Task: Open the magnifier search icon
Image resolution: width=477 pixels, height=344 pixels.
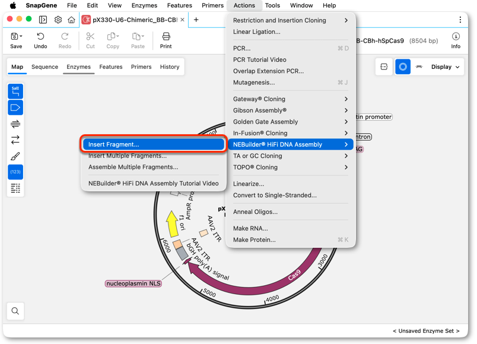Action: (x=15, y=311)
